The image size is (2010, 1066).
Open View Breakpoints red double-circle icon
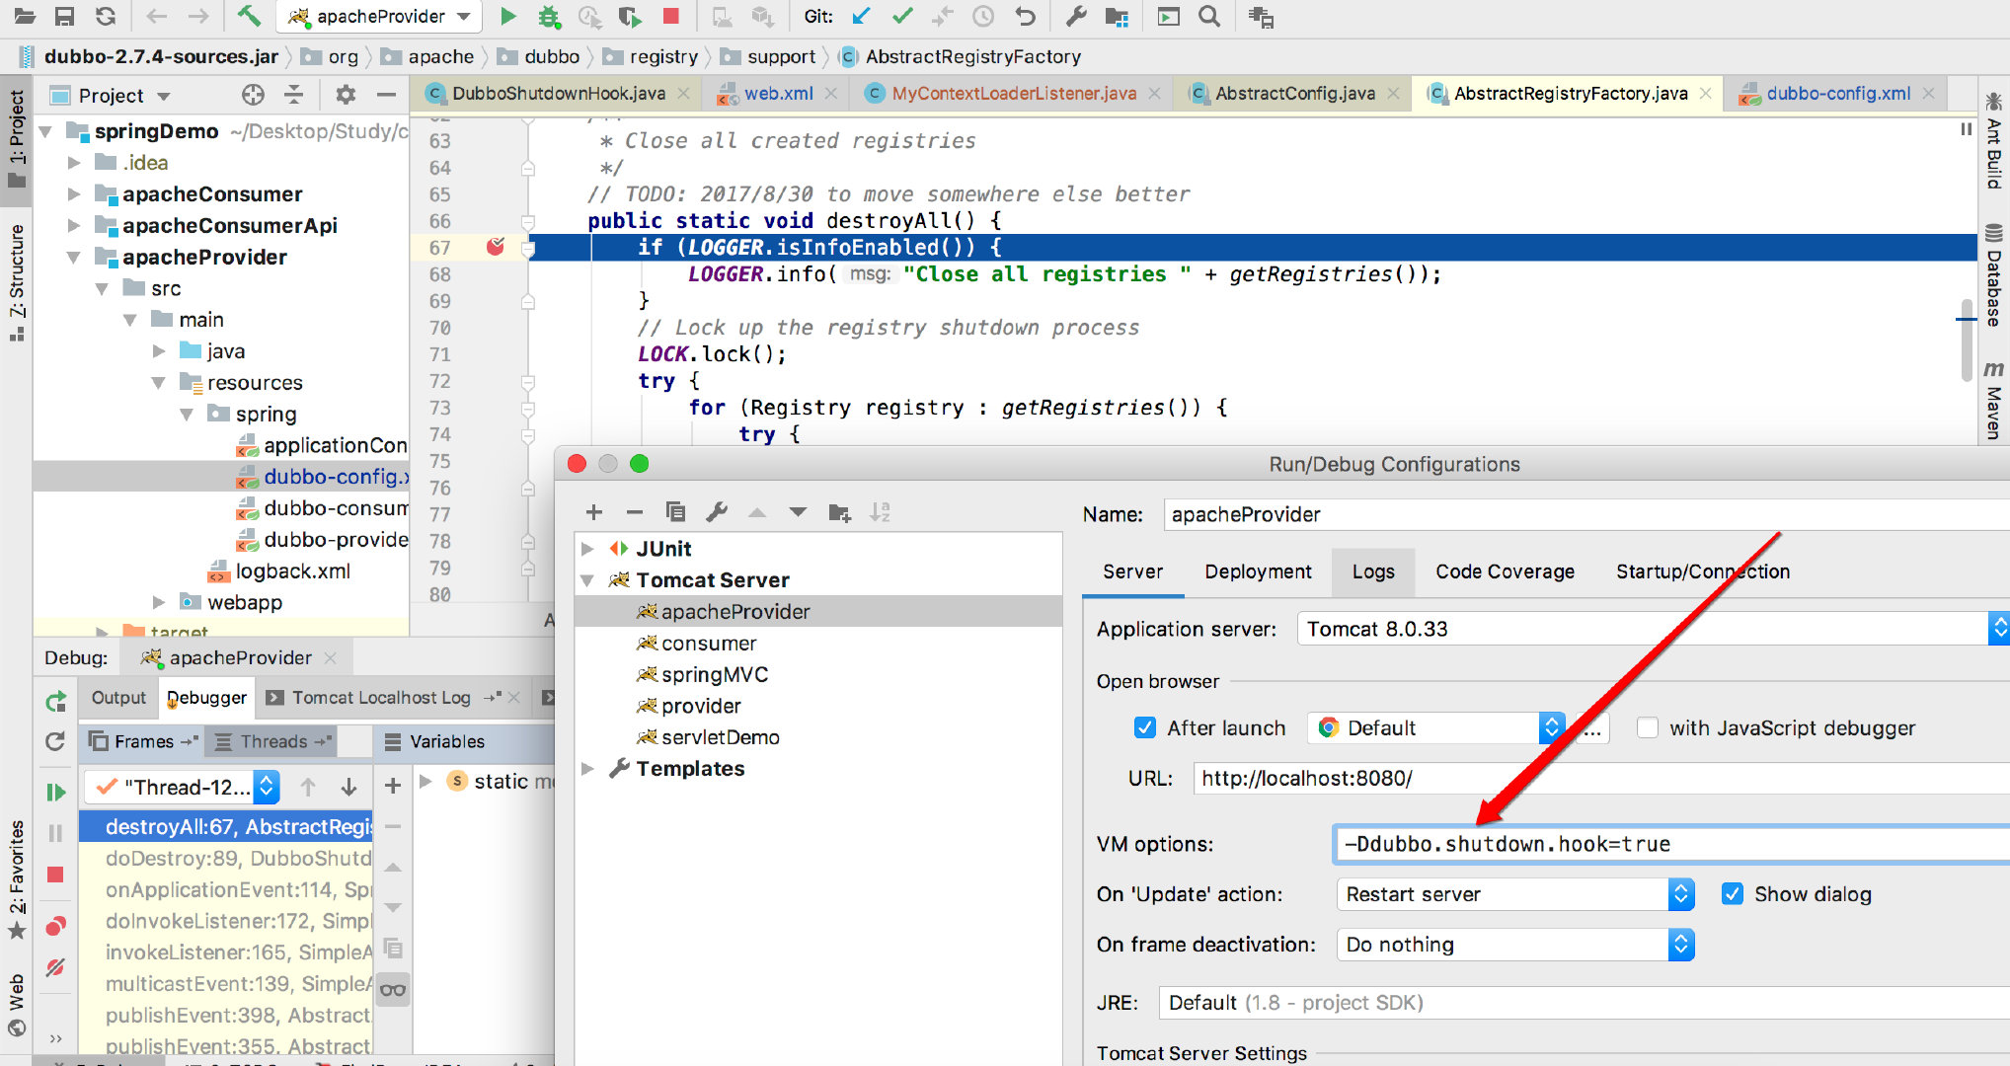point(55,926)
